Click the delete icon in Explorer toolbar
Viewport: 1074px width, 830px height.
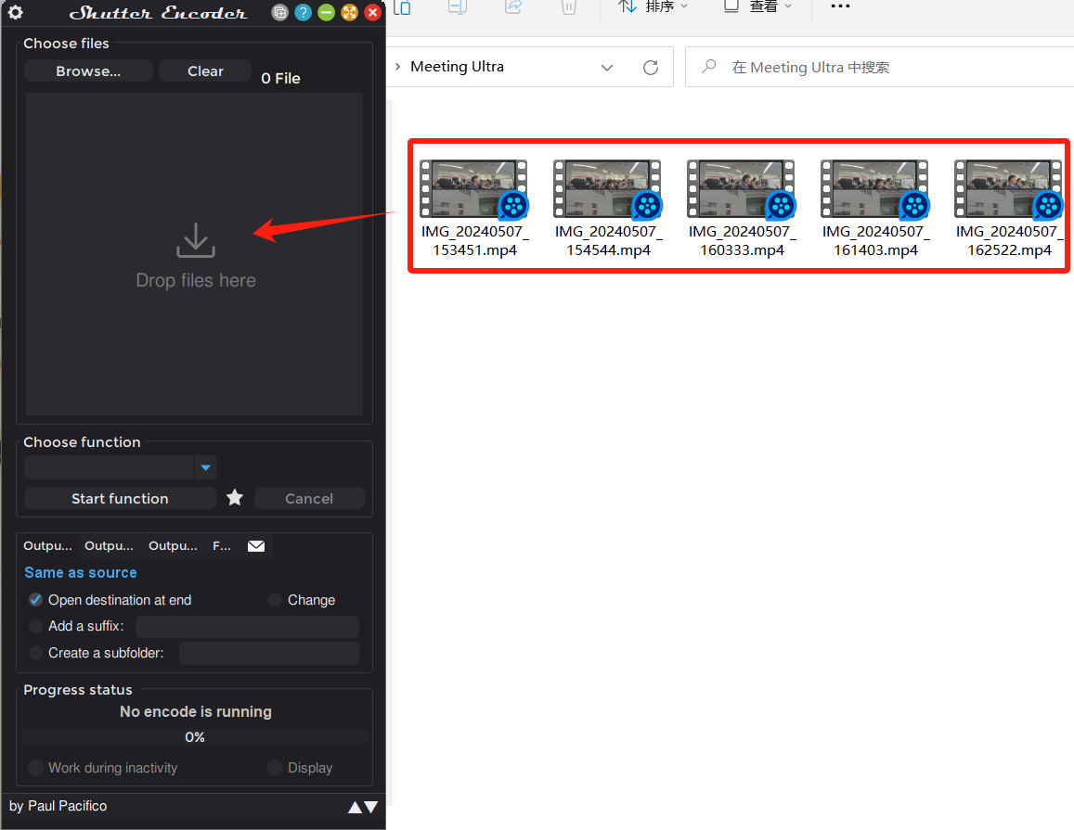[x=568, y=8]
